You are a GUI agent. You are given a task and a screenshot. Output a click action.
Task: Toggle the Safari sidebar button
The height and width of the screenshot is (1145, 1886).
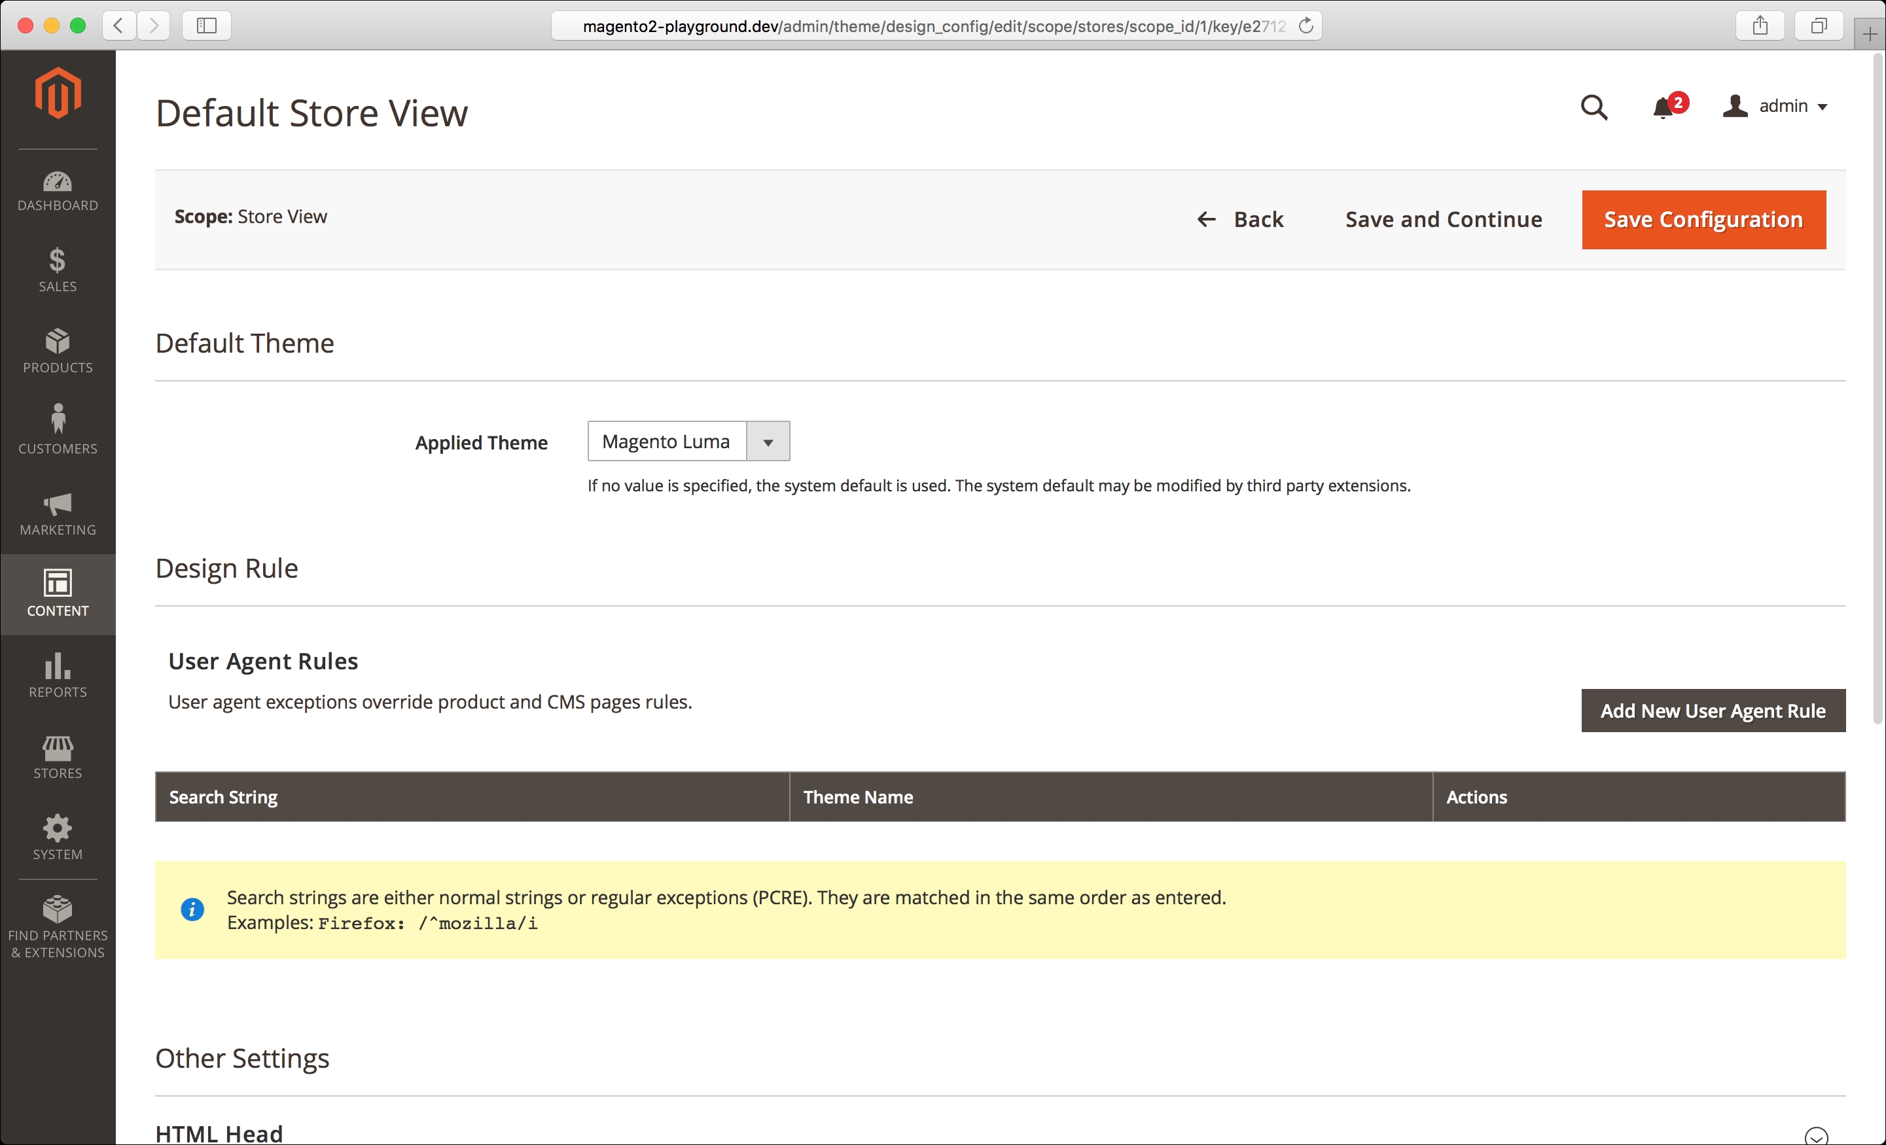207,26
